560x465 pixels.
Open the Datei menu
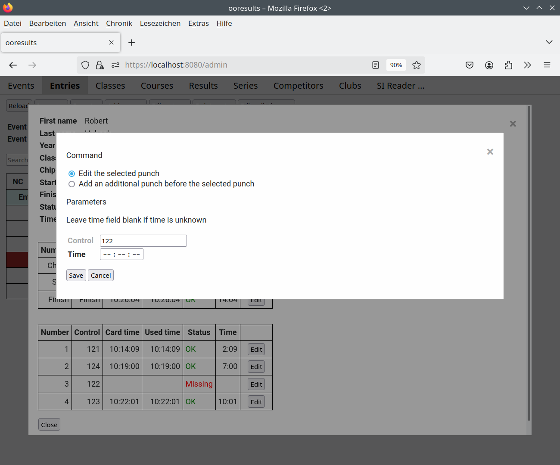(x=12, y=23)
